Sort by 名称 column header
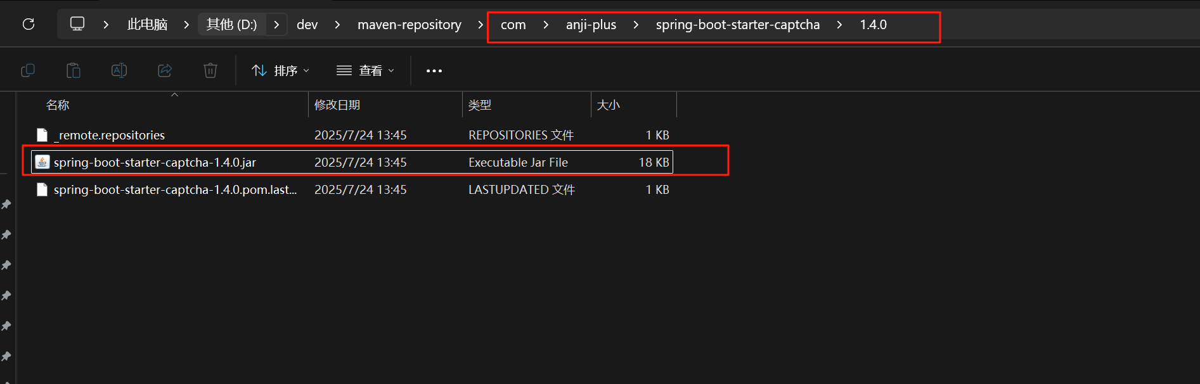 [58, 105]
